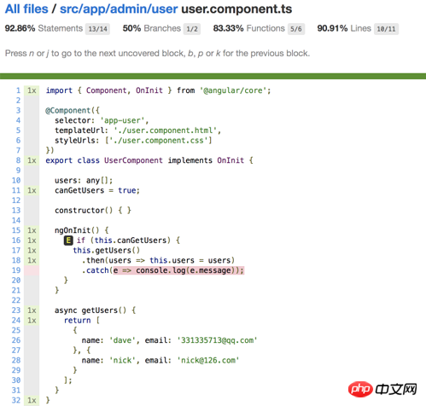The height and width of the screenshot is (406, 426).
Task: Click the red uncovered count cell line 19
Action: 32,270
